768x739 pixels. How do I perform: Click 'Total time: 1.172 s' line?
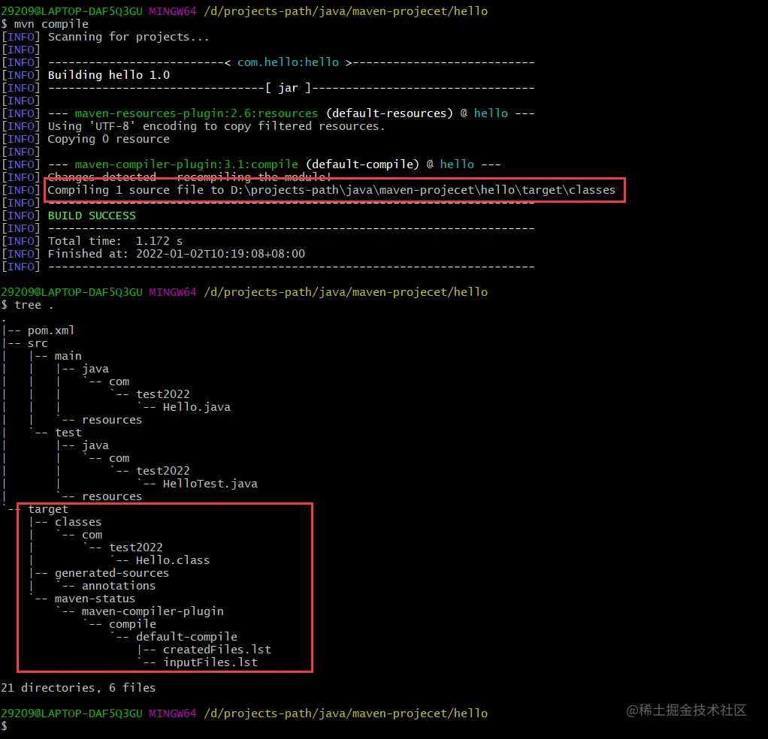(115, 241)
